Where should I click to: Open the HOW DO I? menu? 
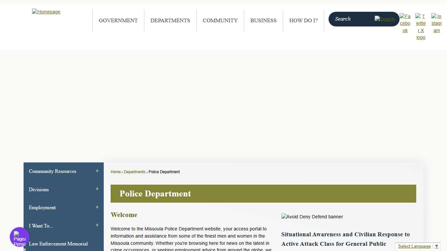pos(303,20)
